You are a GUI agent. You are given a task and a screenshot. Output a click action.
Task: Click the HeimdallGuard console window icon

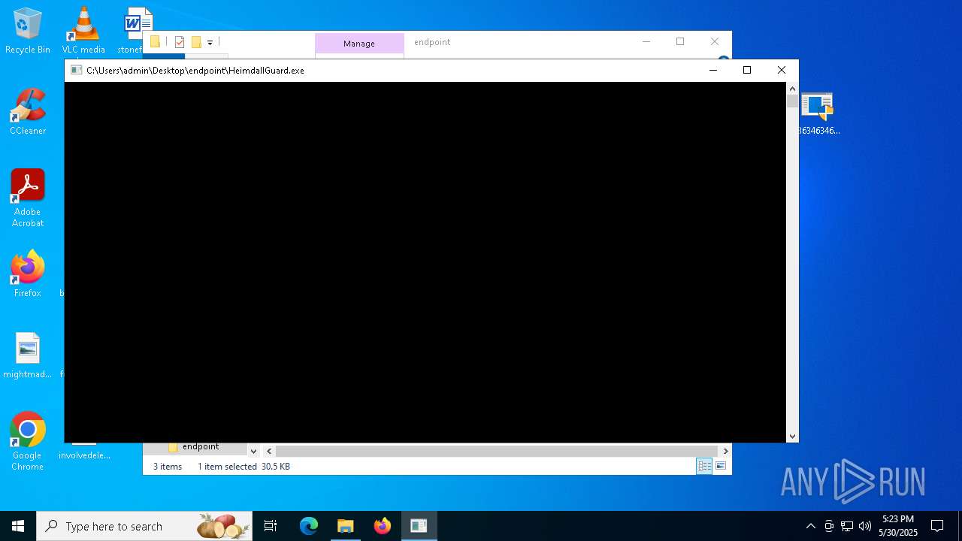(76, 70)
